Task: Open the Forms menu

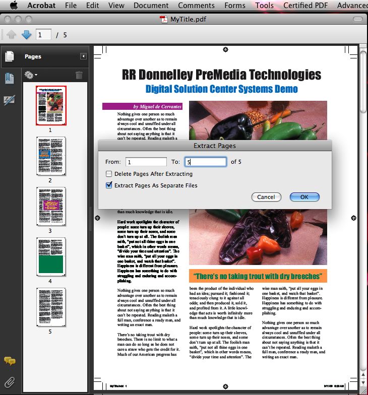Action: point(235,5)
